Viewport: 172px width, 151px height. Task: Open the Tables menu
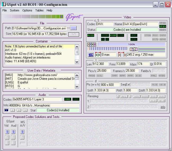[x=39, y=10]
